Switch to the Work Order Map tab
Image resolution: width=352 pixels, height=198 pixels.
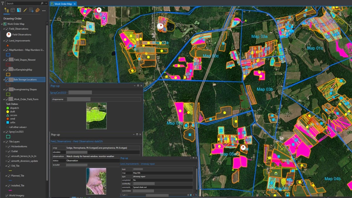tap(63, 4)
